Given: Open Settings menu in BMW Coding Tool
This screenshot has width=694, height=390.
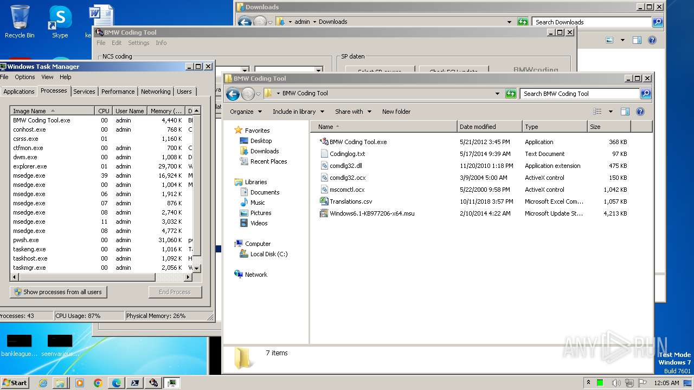Looking at the screenshot, I should tap(138, 43).
